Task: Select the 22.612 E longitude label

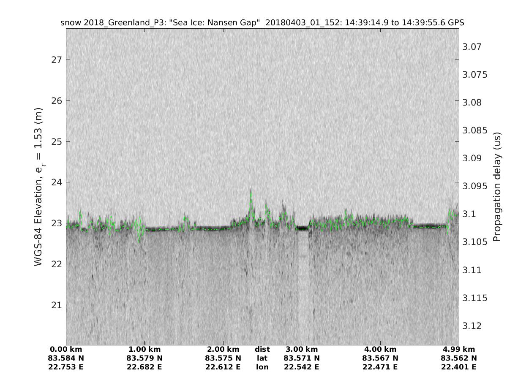Action: (x=223, y=367)
